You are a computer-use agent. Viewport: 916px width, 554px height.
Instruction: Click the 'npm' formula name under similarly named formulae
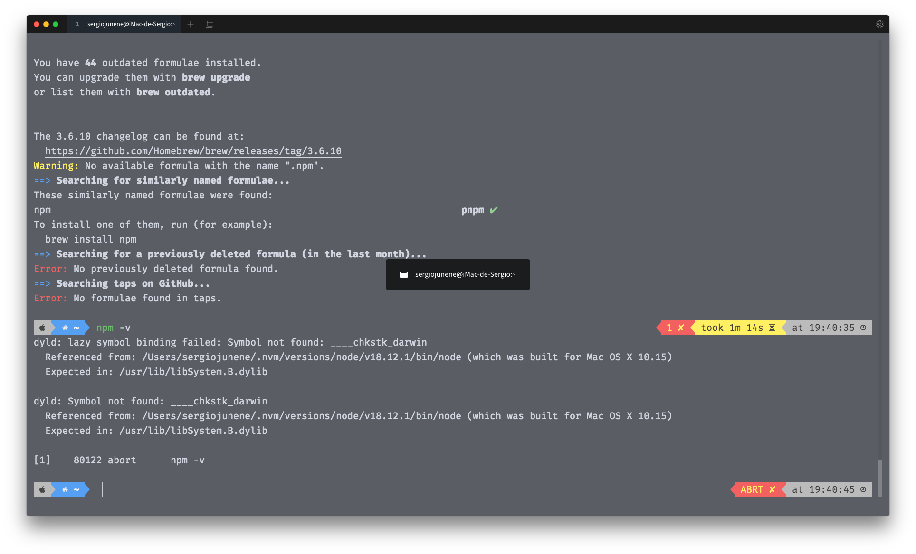(42, 210)
